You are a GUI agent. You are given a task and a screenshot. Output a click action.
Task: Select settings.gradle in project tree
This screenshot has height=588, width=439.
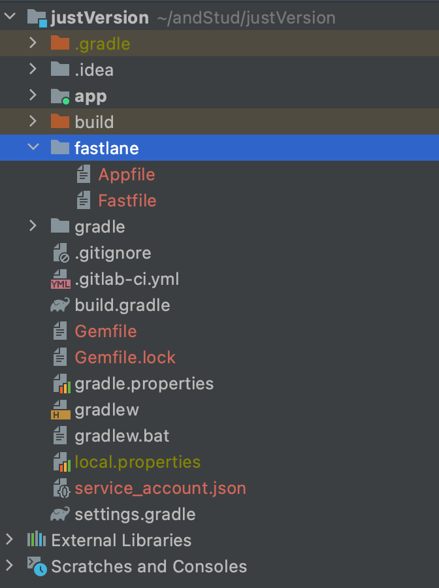tap(135, 515)
